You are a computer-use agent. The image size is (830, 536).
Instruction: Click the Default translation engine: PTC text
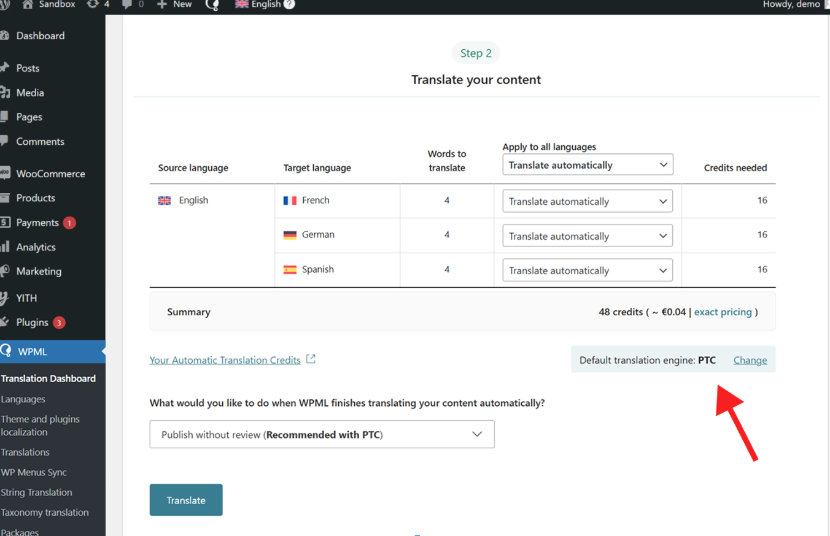point(648,360)
